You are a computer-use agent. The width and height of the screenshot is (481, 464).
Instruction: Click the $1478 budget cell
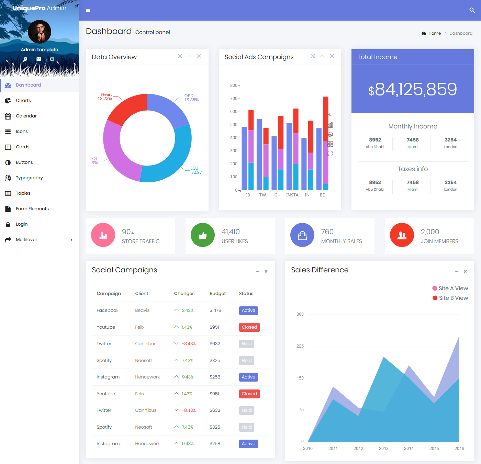click(x=215, y=310)
